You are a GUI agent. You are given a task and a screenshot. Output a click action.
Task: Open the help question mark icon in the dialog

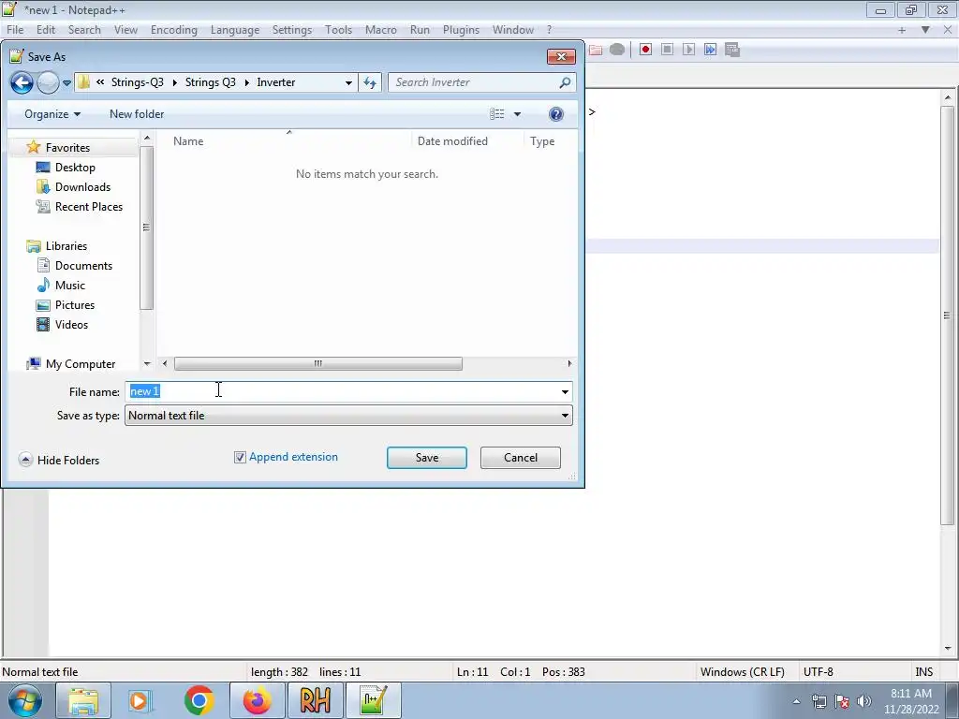tap(556, 114)
